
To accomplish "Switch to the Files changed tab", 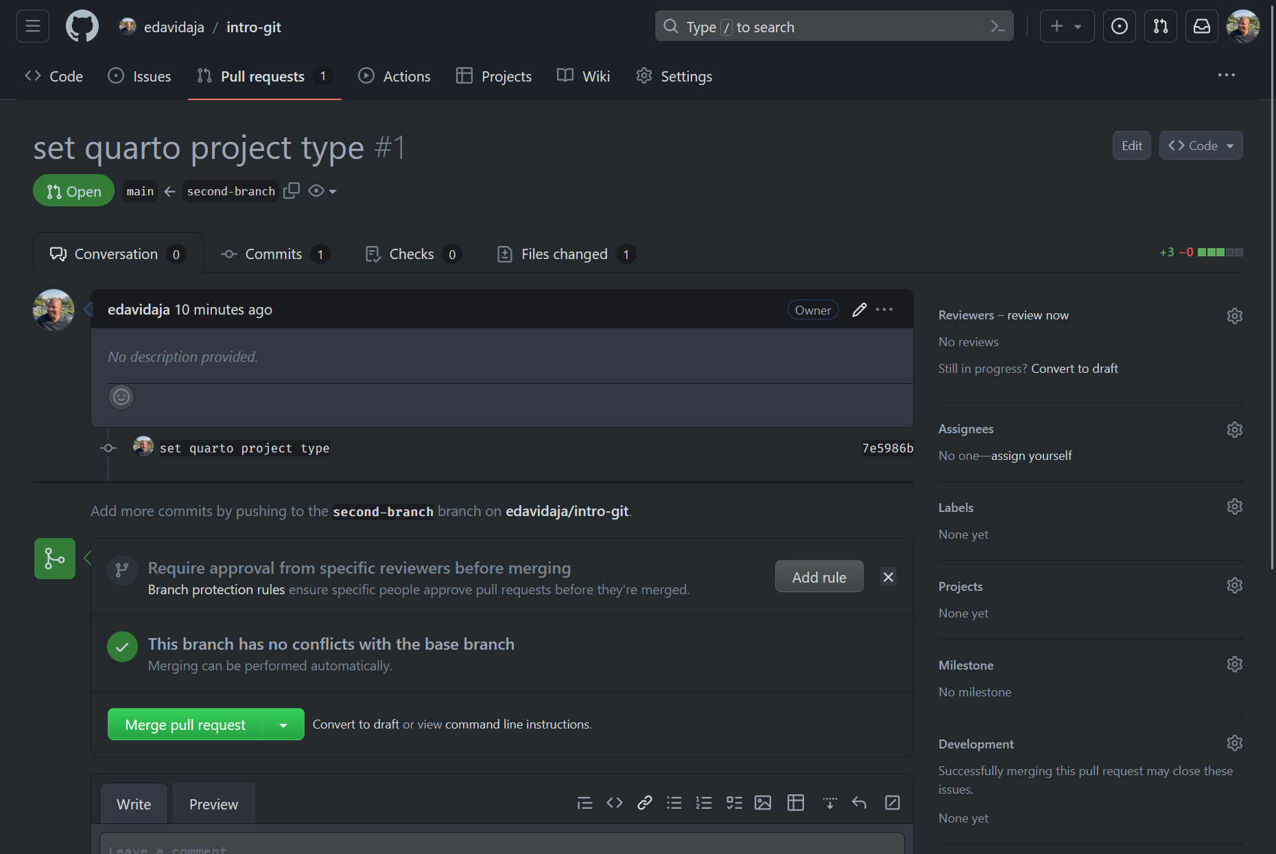I will (x=565, y=254).
